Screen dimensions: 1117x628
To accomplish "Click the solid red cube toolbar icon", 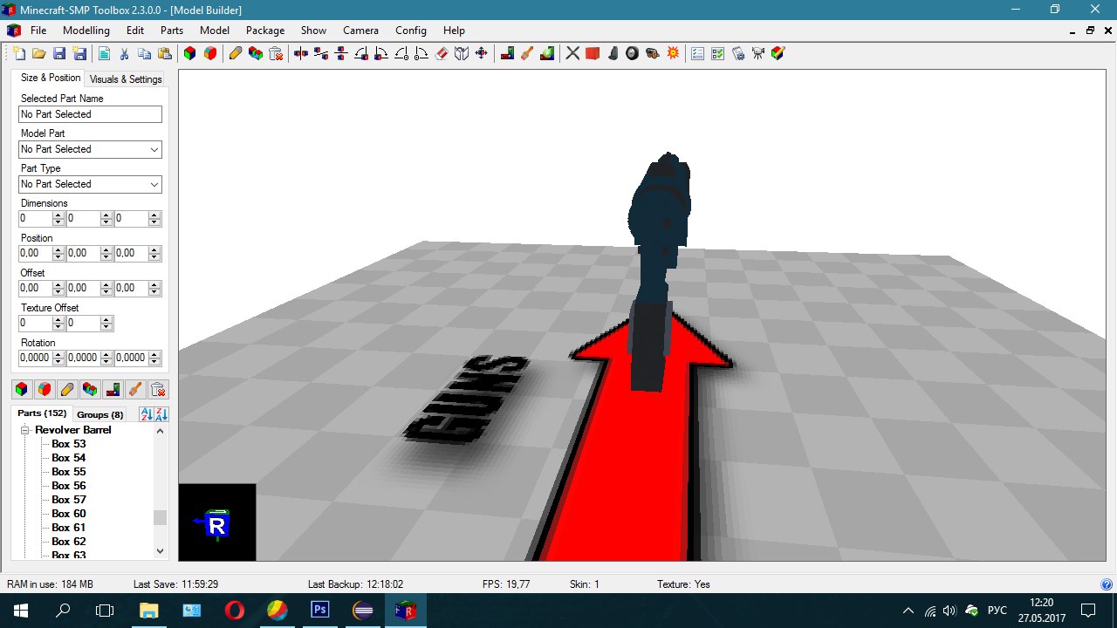I will tap(593, 53).
